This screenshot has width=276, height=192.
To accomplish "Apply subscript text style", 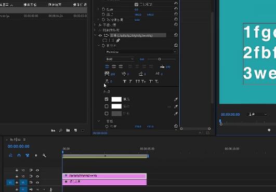I will (x=156, y=81).
